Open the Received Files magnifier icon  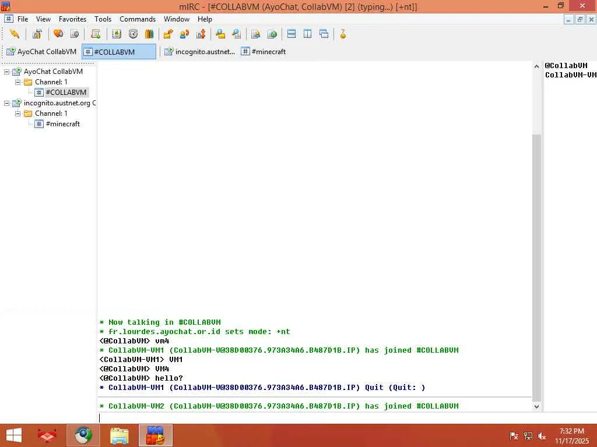[x=220, y=34]
